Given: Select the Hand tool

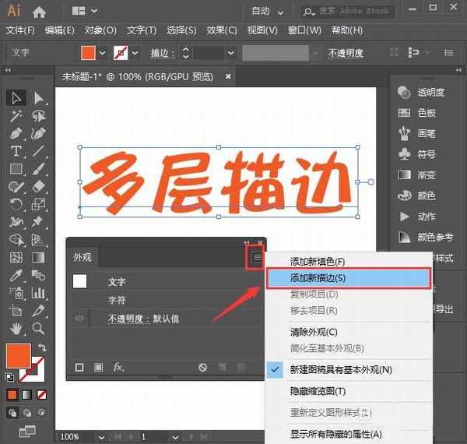Looking at the screenshot, I should 16,328.
